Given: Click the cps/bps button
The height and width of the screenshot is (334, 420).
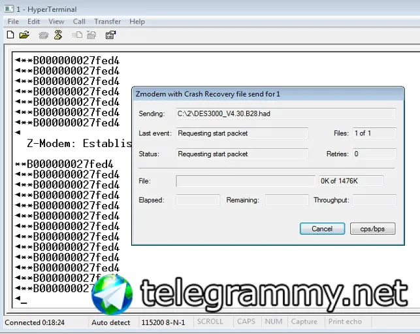Looking at the screenshot, I should [x=372, y=229].
